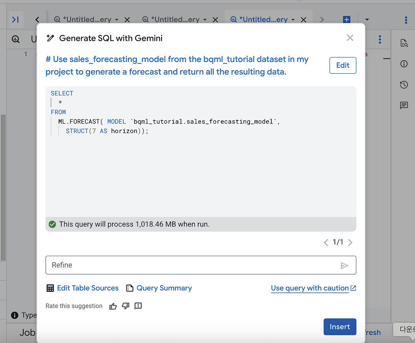Open dropdown of first Untitled query tab
Viewport: 415px width, 343px height.
pyautogui.click(x=117, y=20)
